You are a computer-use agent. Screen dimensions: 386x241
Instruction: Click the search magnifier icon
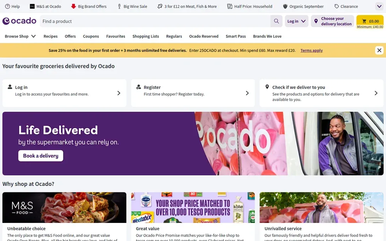coord(276,21)
